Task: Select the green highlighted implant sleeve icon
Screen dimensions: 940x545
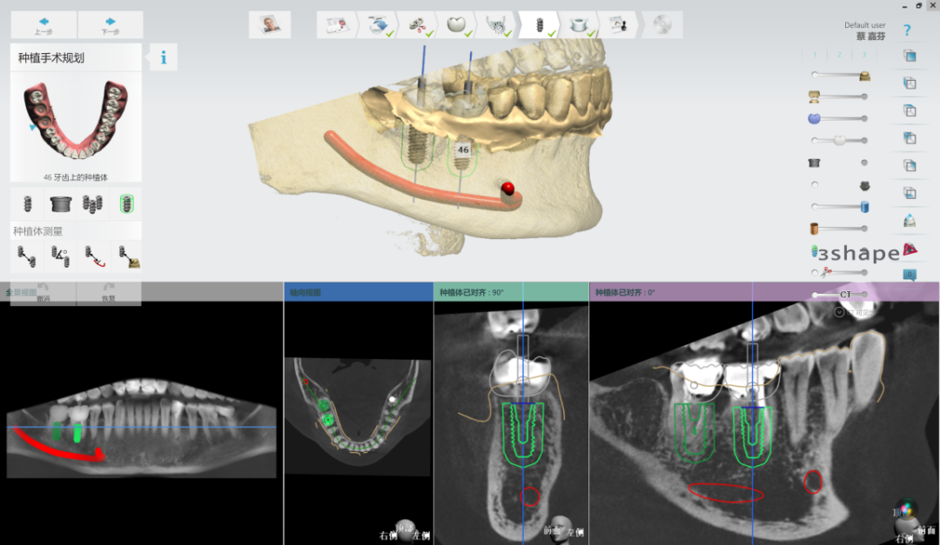Action: point(126,204)
